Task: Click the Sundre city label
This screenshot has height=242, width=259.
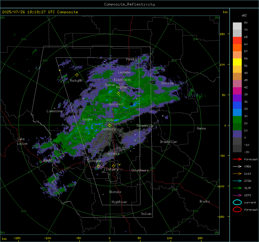Action: coord(87,119)
